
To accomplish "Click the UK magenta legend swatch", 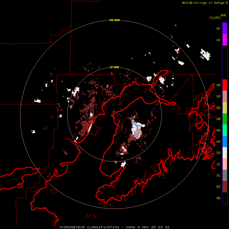I will [225, 40].
